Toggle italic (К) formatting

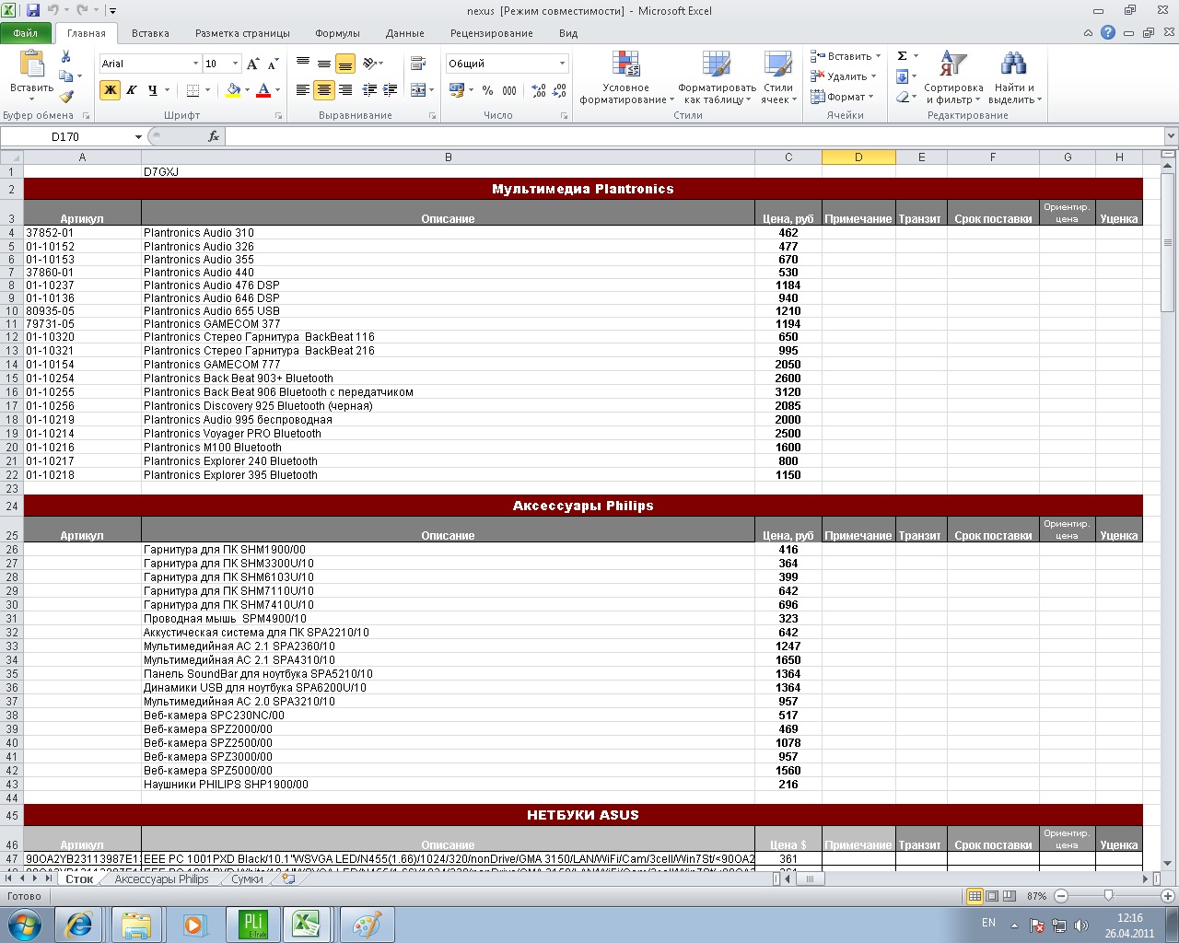pos(131,90)
